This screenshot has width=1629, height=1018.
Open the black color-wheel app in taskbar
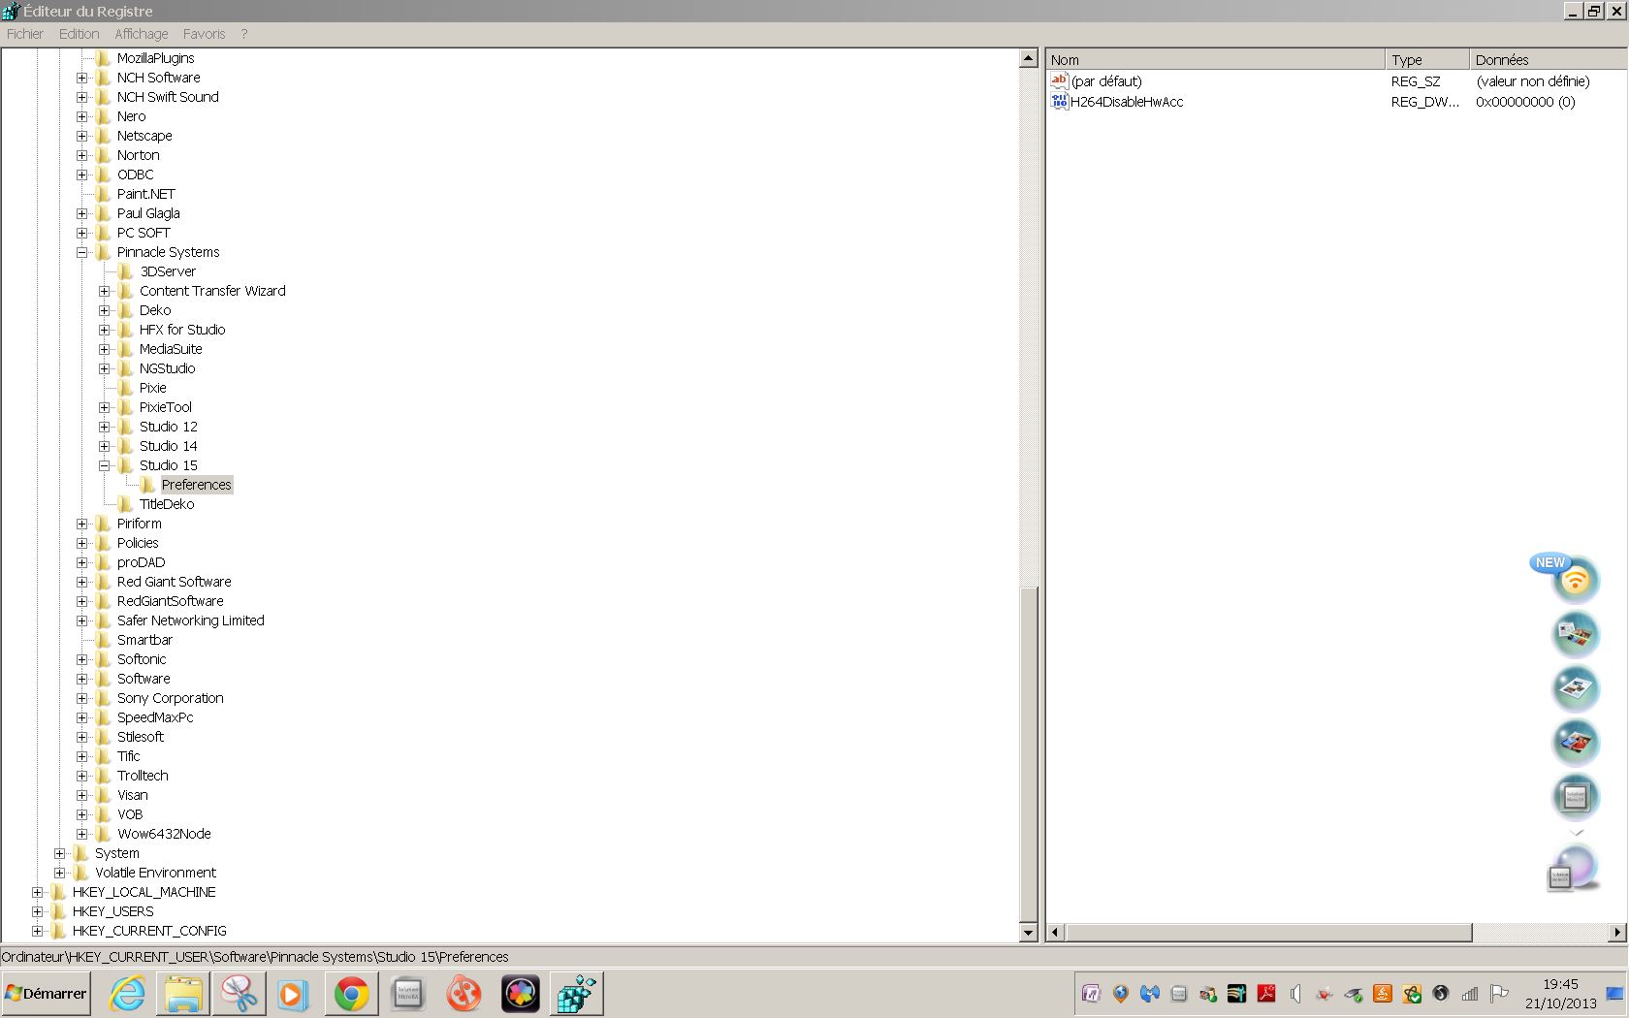pos(520,994)
